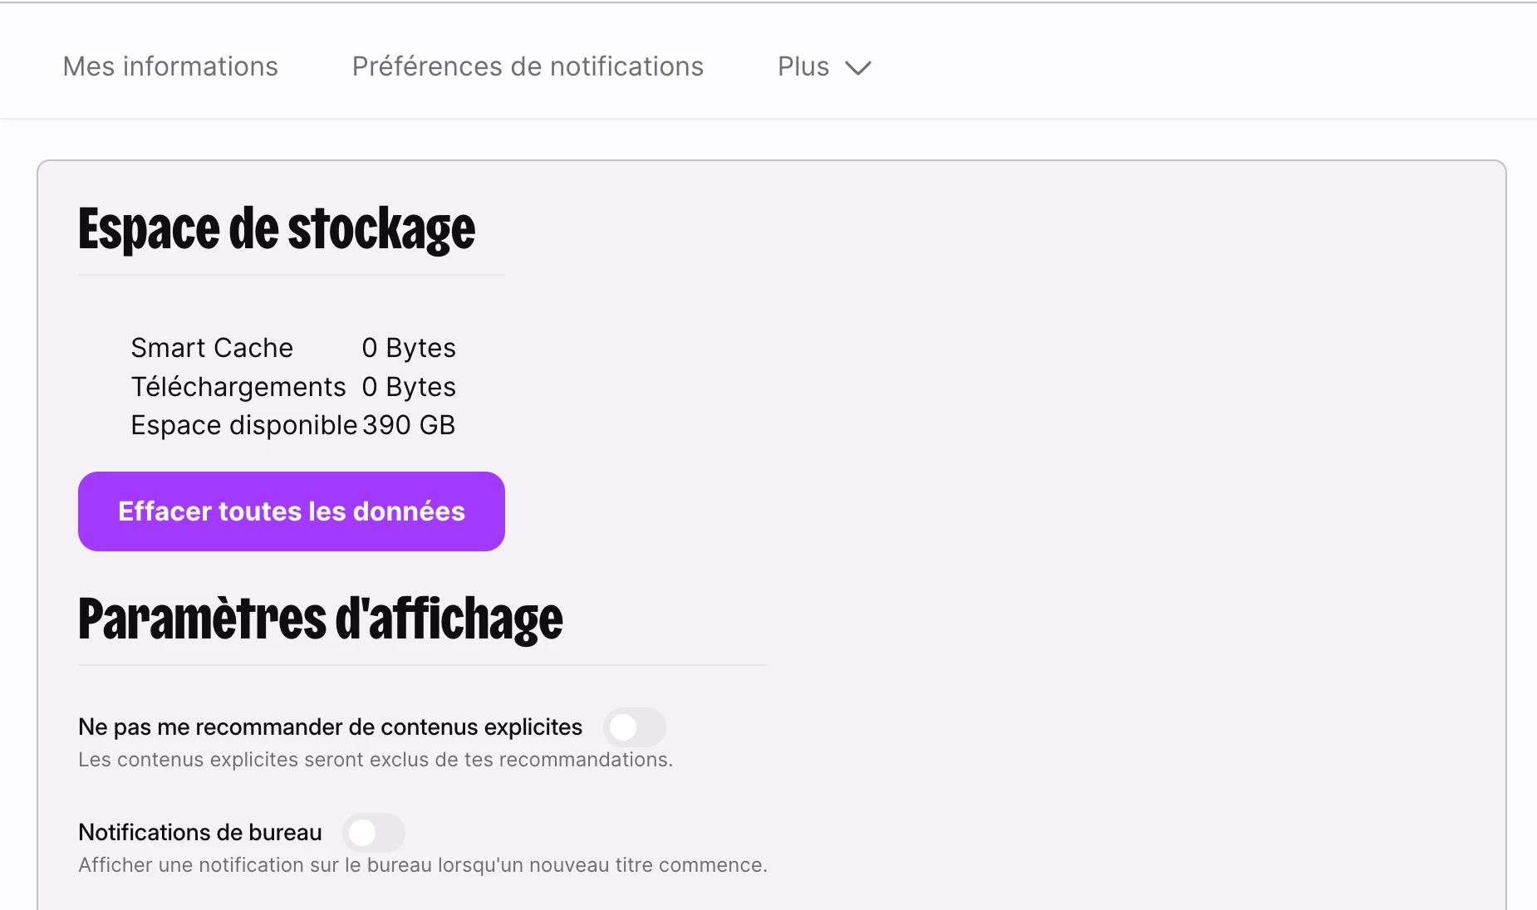Toggle the explicit content recommendations switch

[x=634, y=727]
